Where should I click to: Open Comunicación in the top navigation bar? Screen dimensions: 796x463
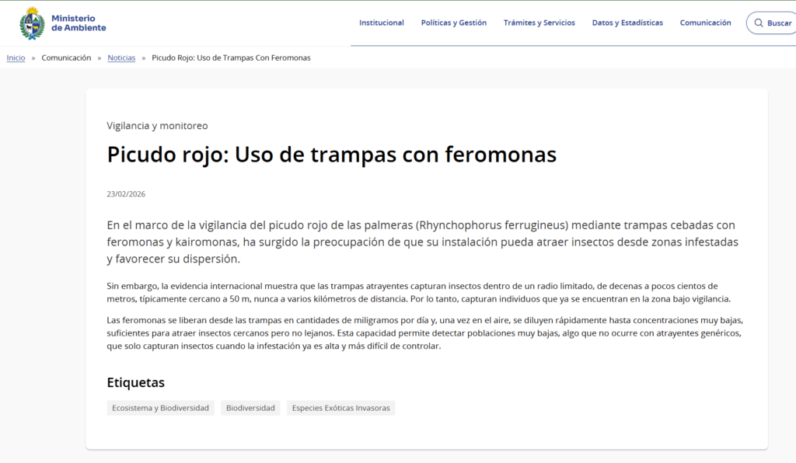(705, 23)
